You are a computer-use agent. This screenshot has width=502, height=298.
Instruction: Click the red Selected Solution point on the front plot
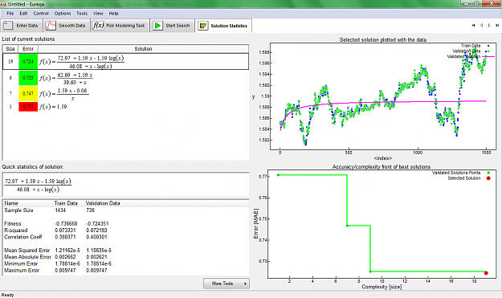tap(486, 273)
